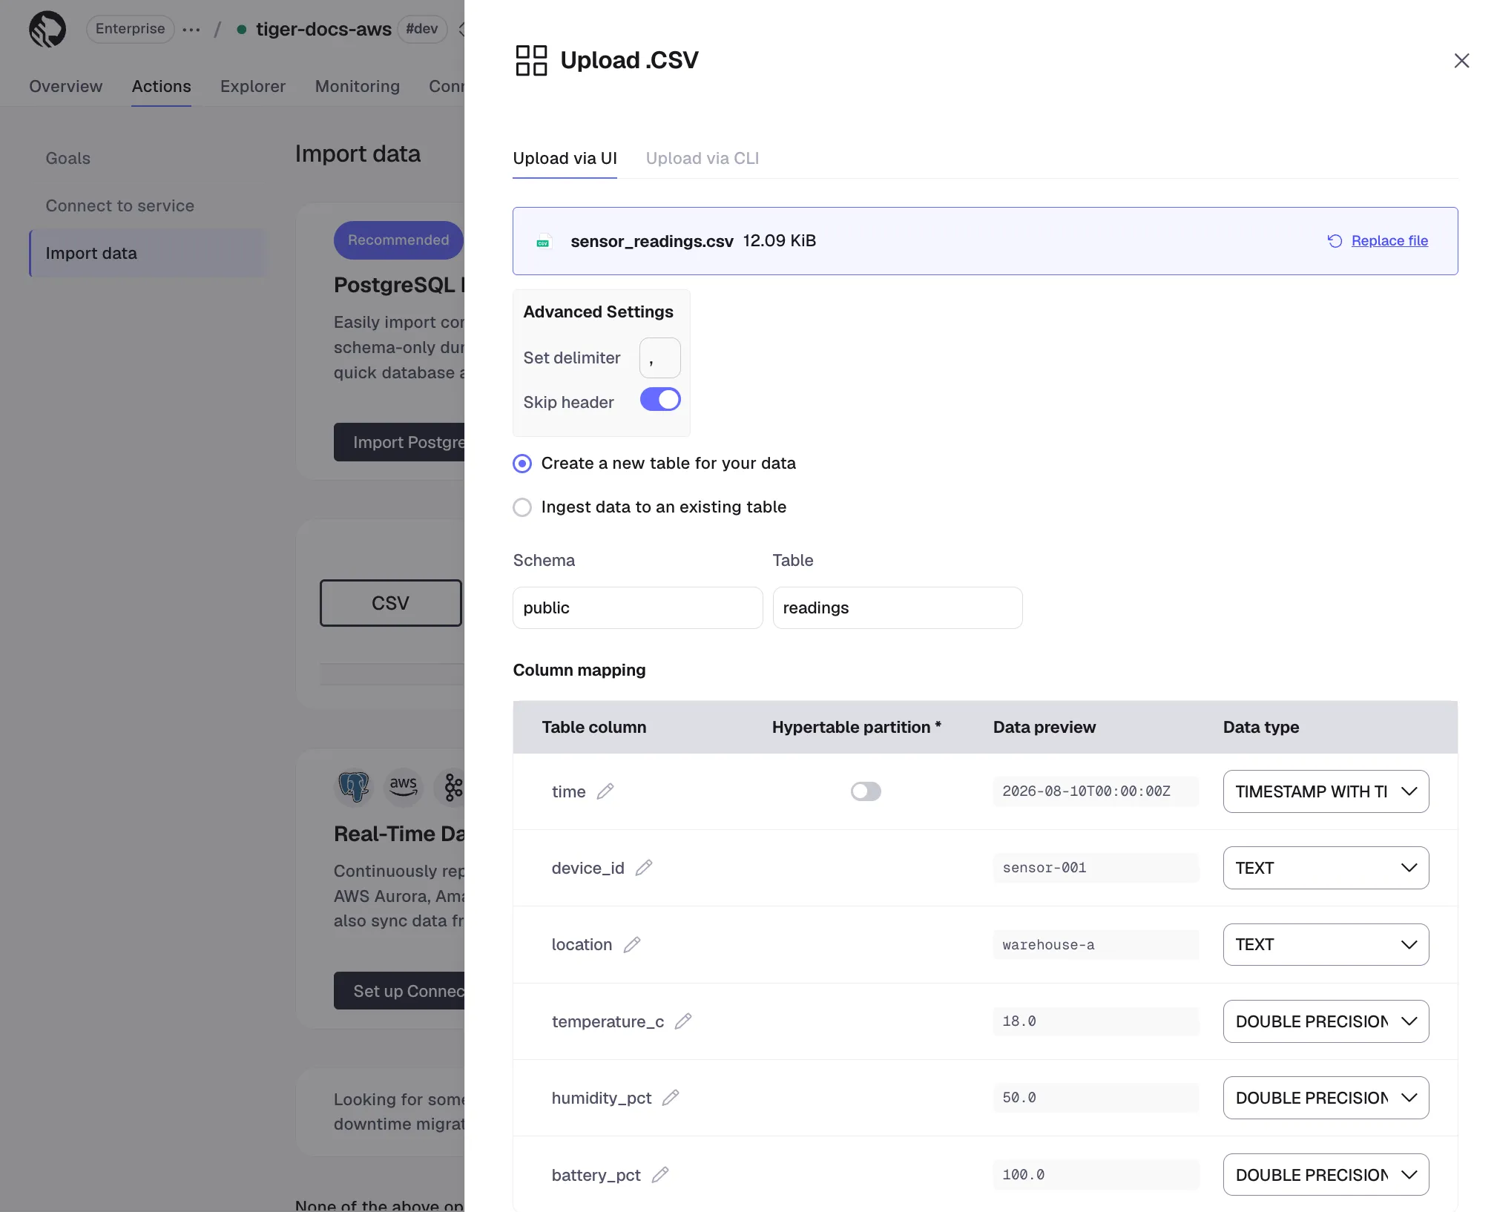Toggle the Skip header switch
Image resolution: width=1497 pixels, height=1212 pixels.
(660, 400)
